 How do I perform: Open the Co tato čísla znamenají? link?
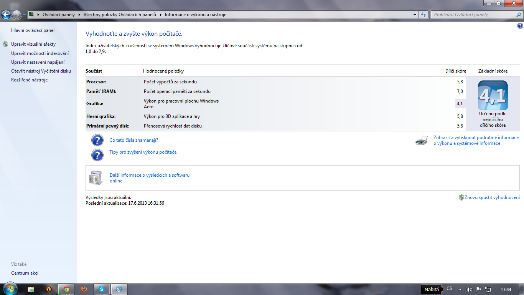click(134, 140)
